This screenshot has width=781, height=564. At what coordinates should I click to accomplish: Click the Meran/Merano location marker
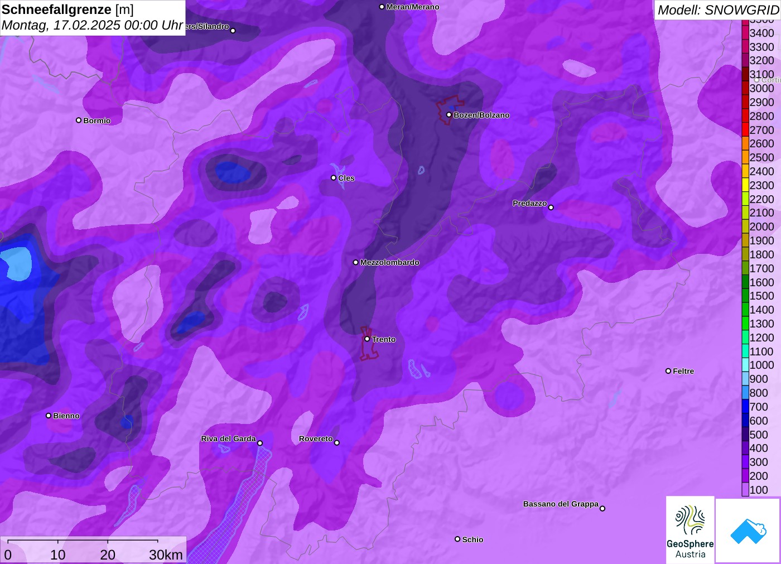pyautogui.click(x=382, y=7)
